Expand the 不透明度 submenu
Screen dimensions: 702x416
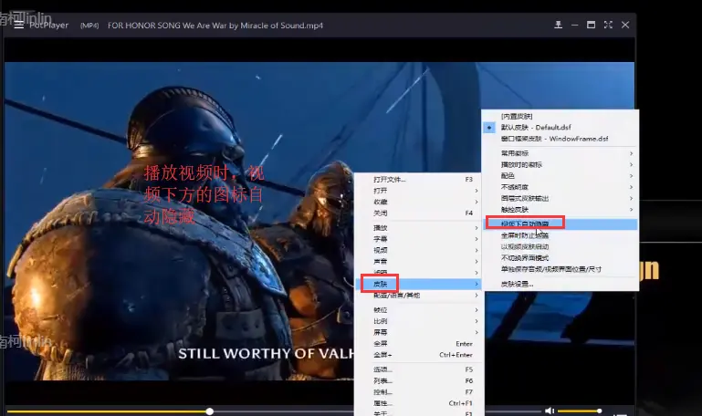click(x=561, y=187)
